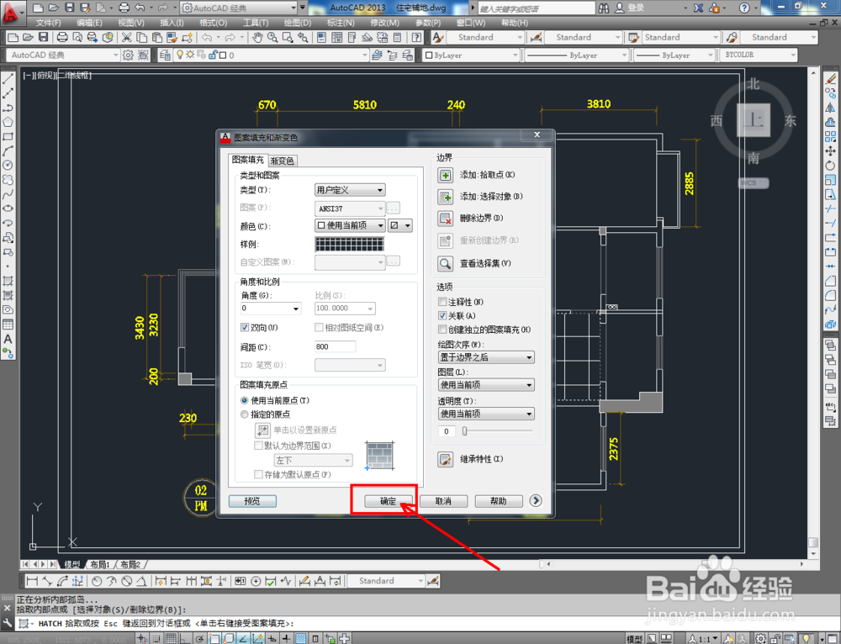Click the transparency value field showing 0
The width and height of the screenshot is (841, 644).
coord(447,431)
